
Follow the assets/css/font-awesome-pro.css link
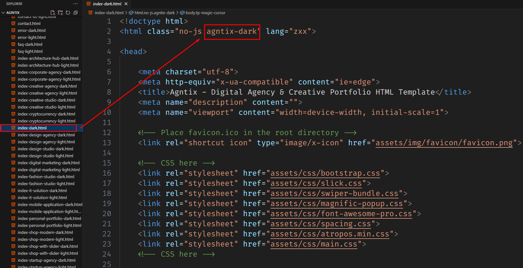pyautogui.click(x=341, y=214)
